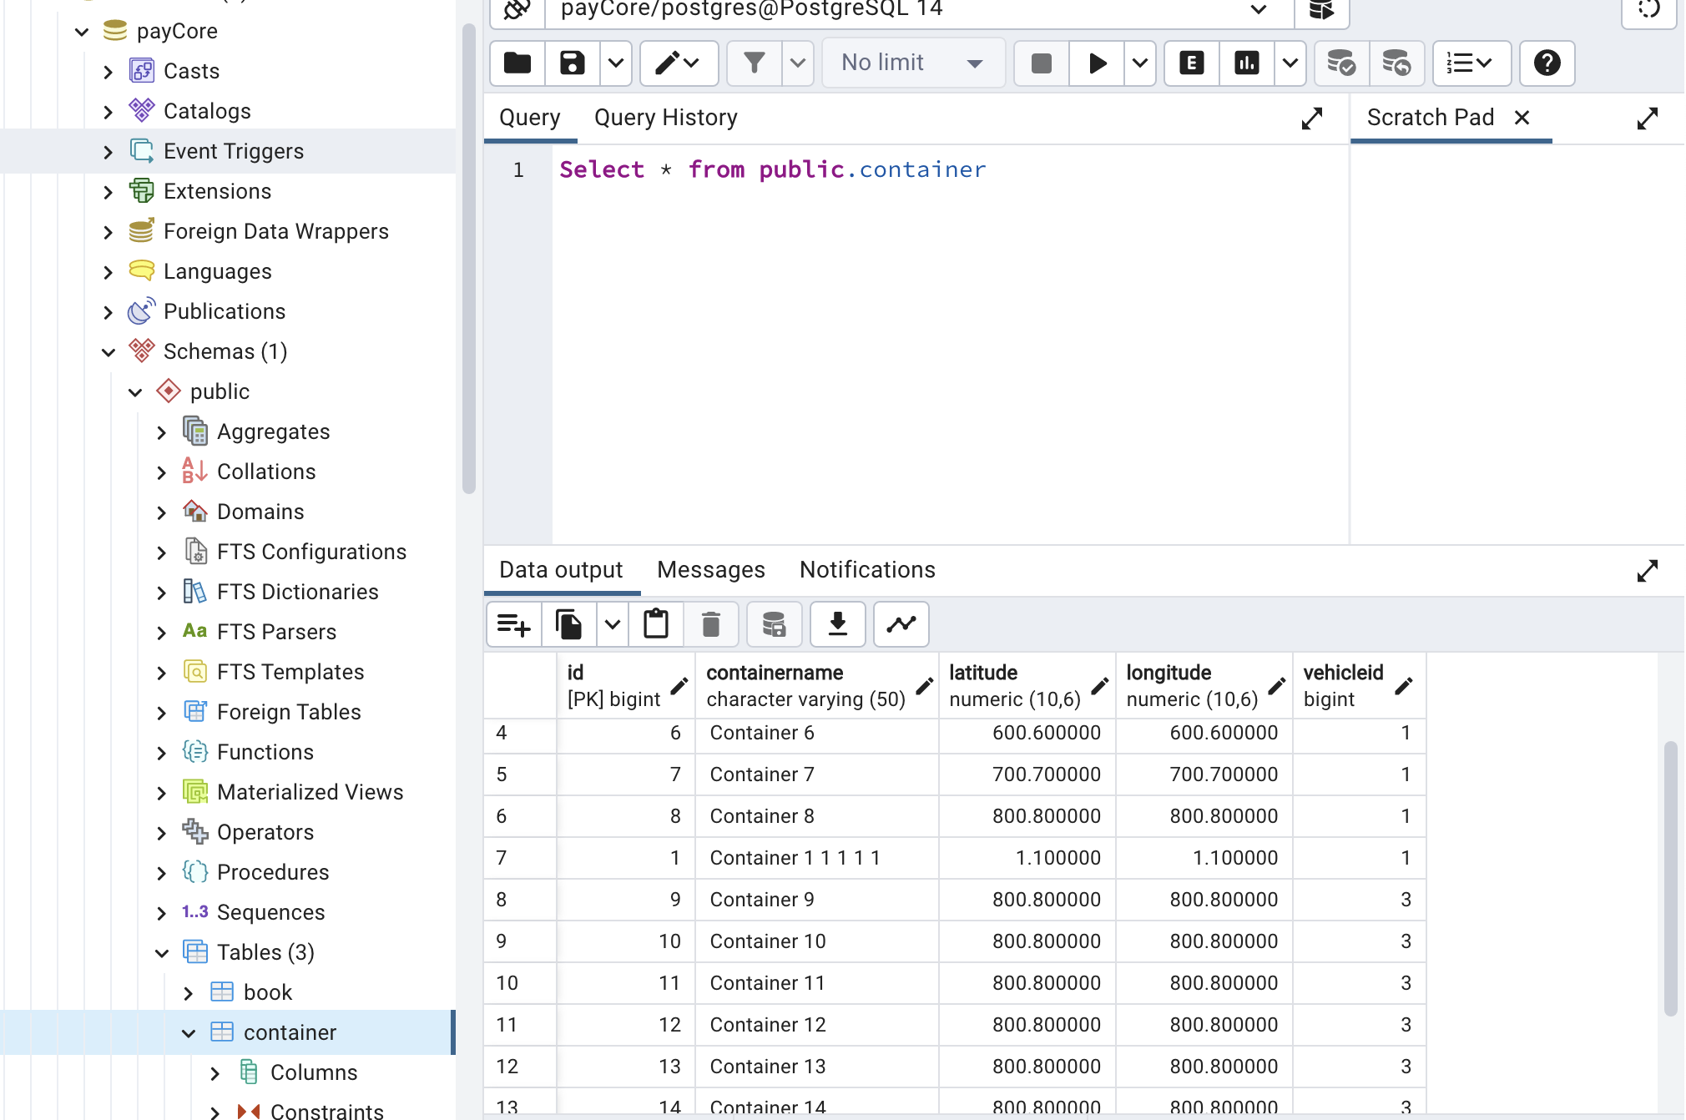This screenshot has width=1686, height=1120.
Task: Select the Event Triggers item in sidebar
Action: click(234, 150)
